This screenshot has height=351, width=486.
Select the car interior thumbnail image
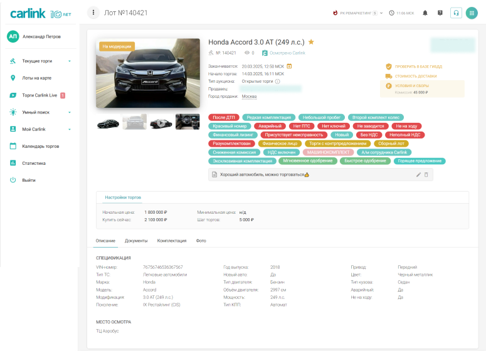click(188, 122)
